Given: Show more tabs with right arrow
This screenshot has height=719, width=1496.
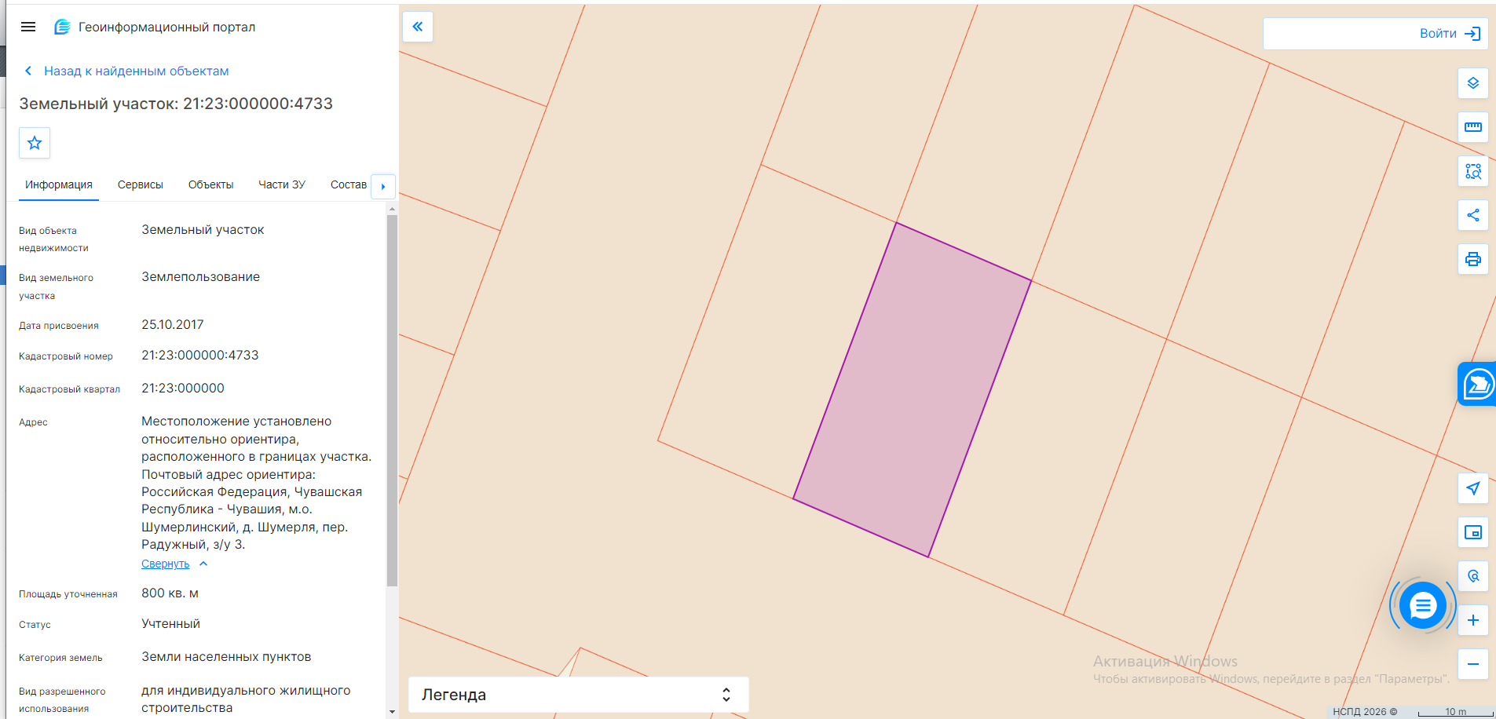Looking at the screenshot, I should 383,186.
